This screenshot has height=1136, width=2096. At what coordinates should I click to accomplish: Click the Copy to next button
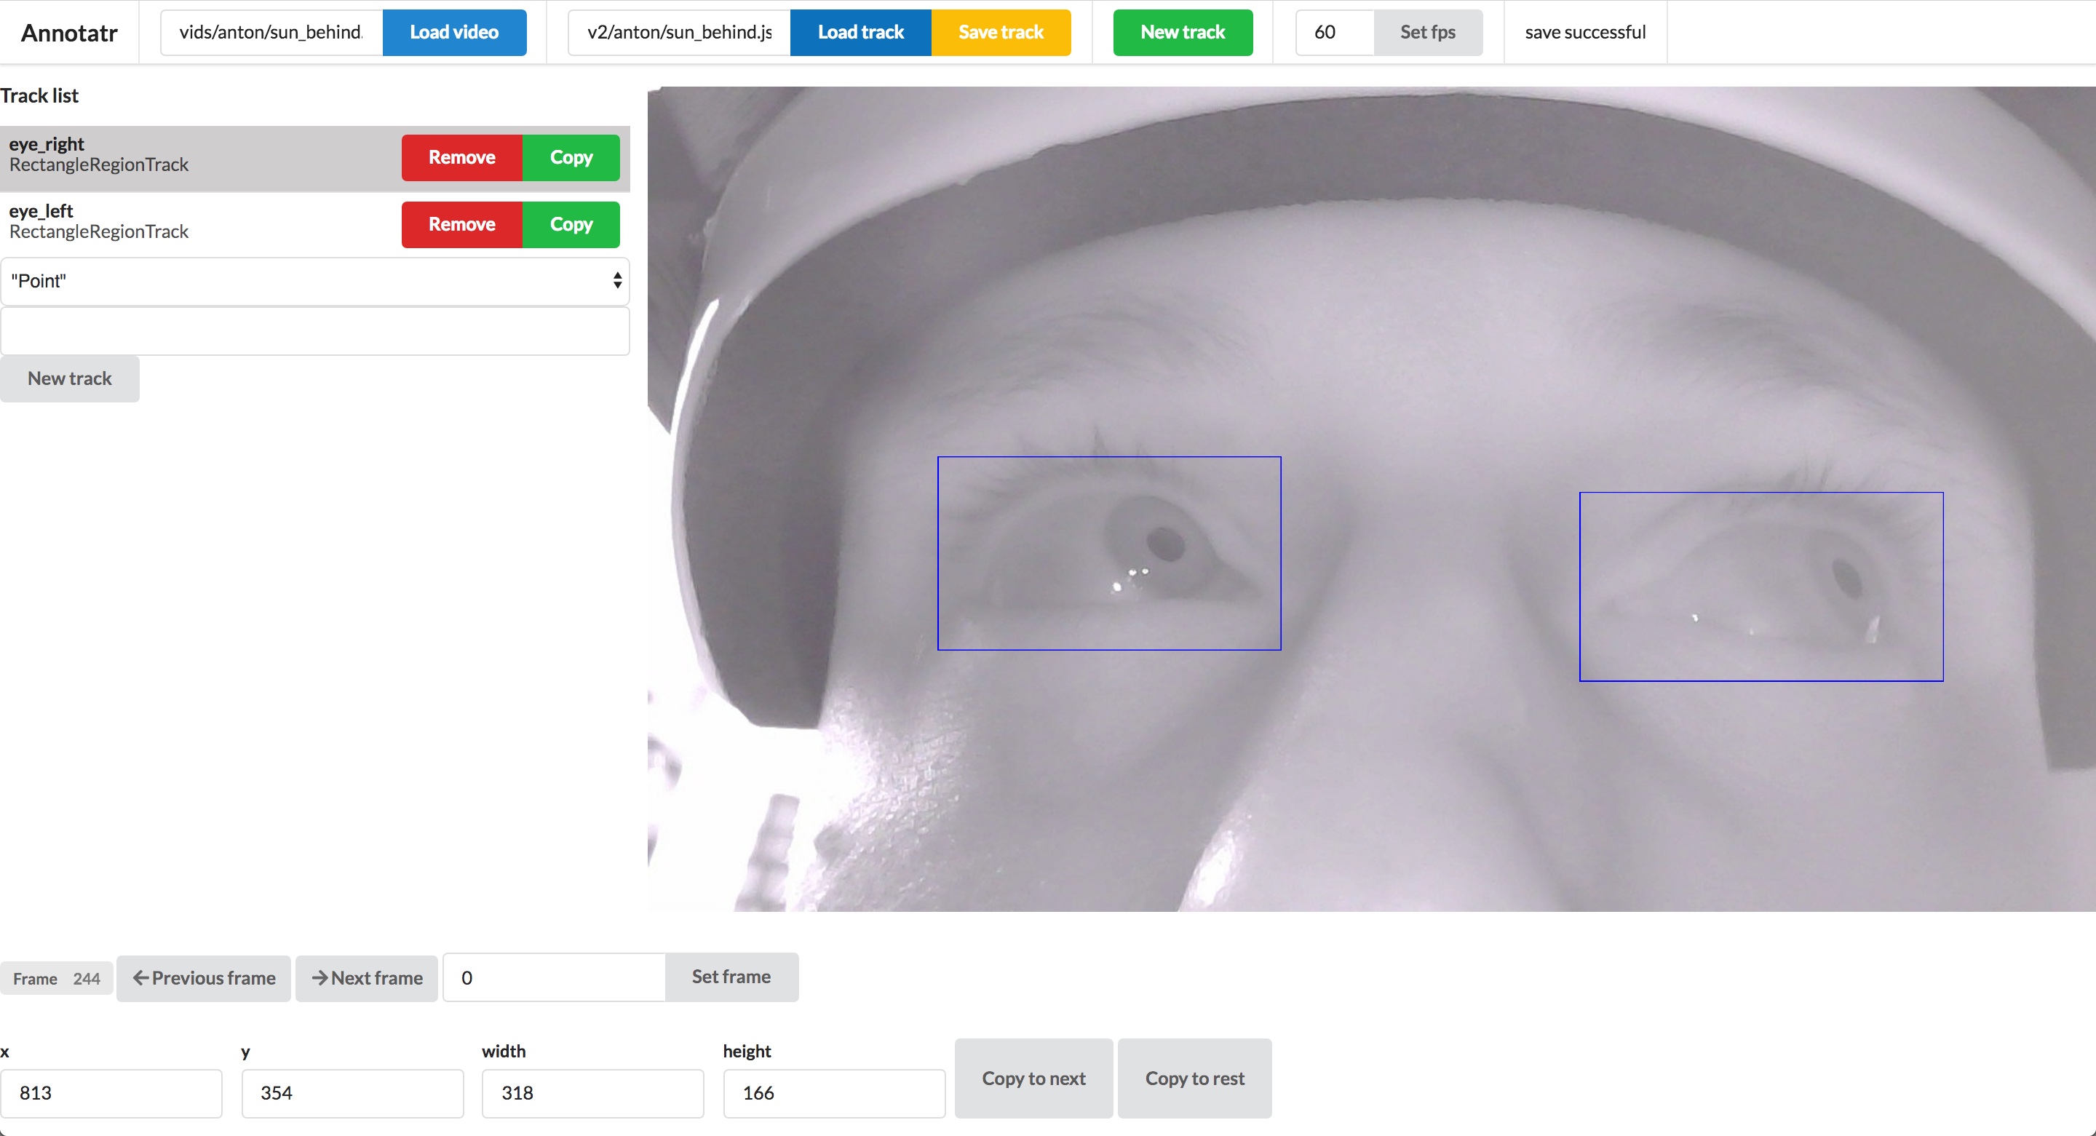(1033, 1077)
